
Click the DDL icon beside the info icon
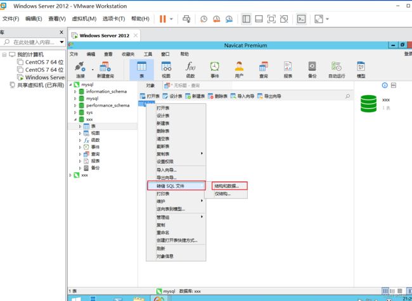coord(394,85)
